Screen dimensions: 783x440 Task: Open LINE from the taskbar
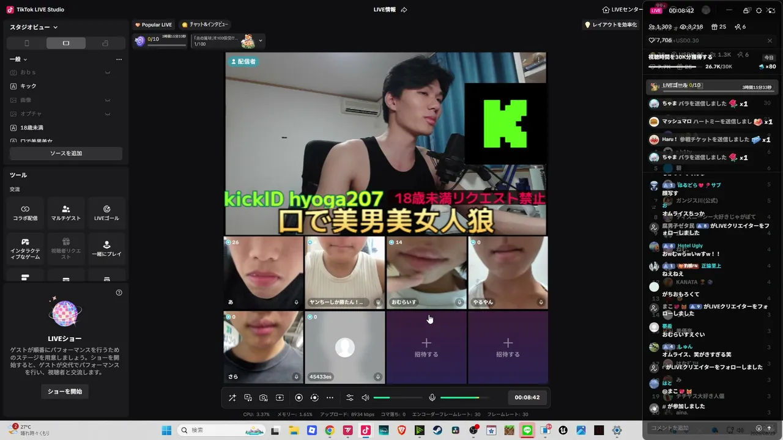click(527, 430)
